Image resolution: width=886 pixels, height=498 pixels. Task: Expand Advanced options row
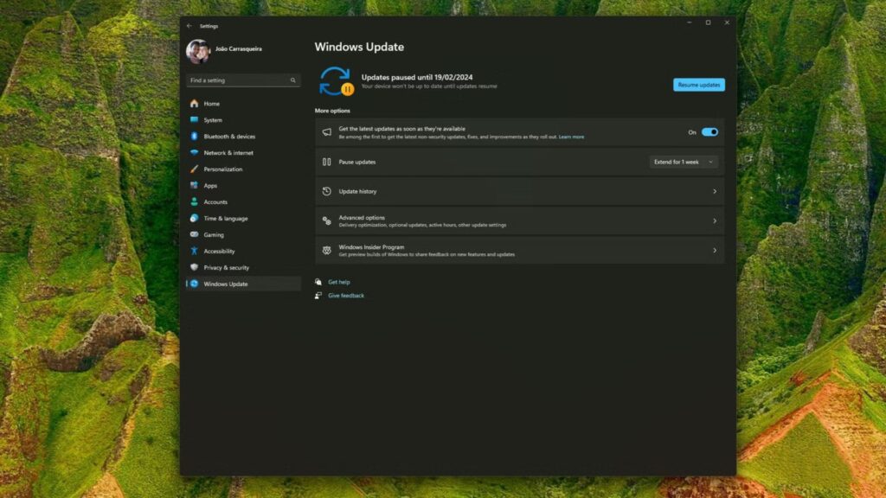coord(519,221)
